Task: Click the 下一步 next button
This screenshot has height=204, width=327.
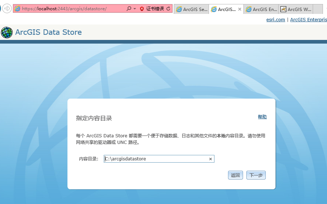Action: (256, 175)
